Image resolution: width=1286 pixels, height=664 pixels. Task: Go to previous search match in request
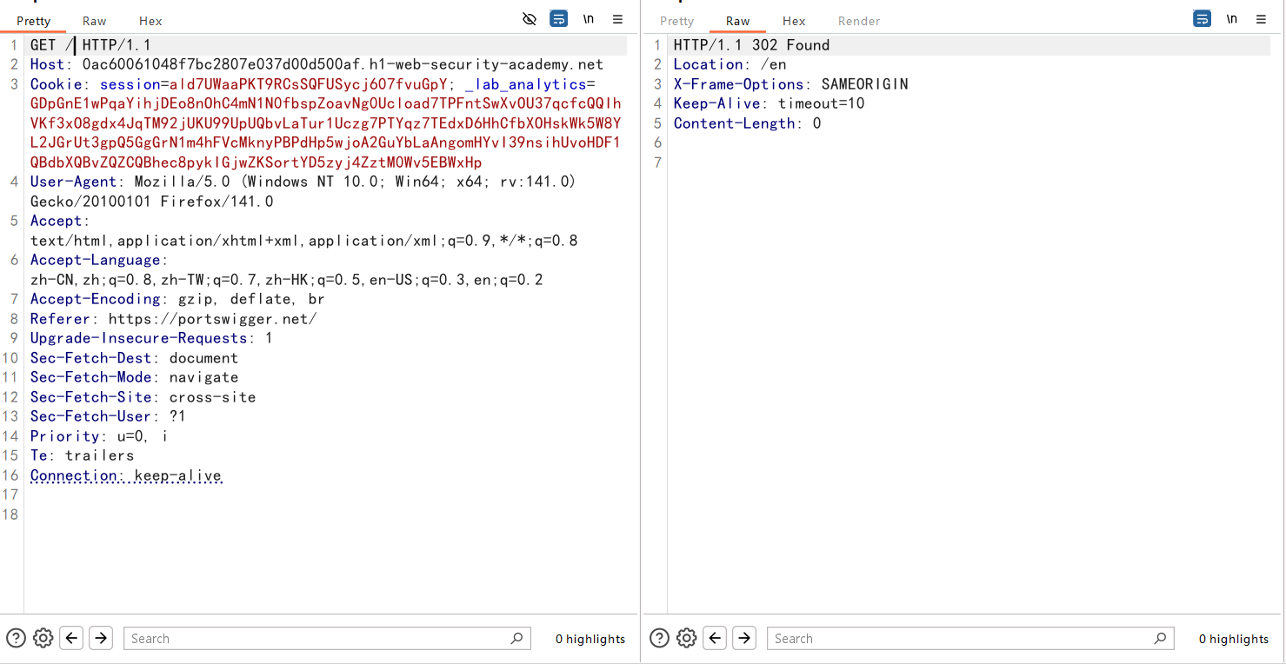click(x=72, y=638)
